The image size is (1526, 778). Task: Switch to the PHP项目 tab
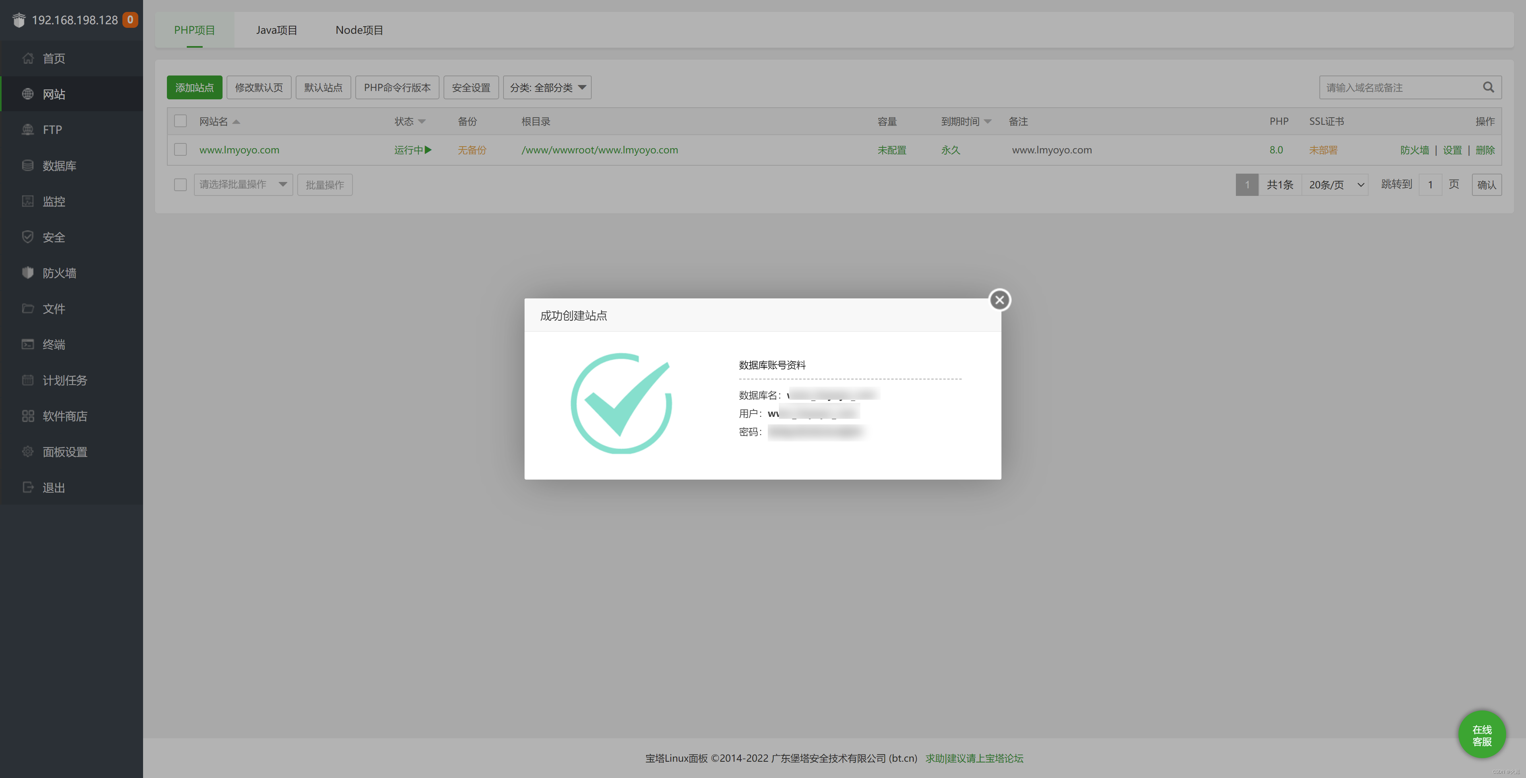pos(194,30)
